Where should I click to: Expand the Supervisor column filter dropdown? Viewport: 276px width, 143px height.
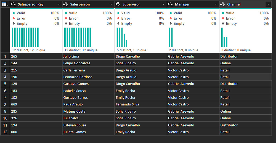pos(163,4)
